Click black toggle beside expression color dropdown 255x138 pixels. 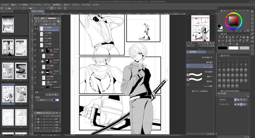pos(54,100)
